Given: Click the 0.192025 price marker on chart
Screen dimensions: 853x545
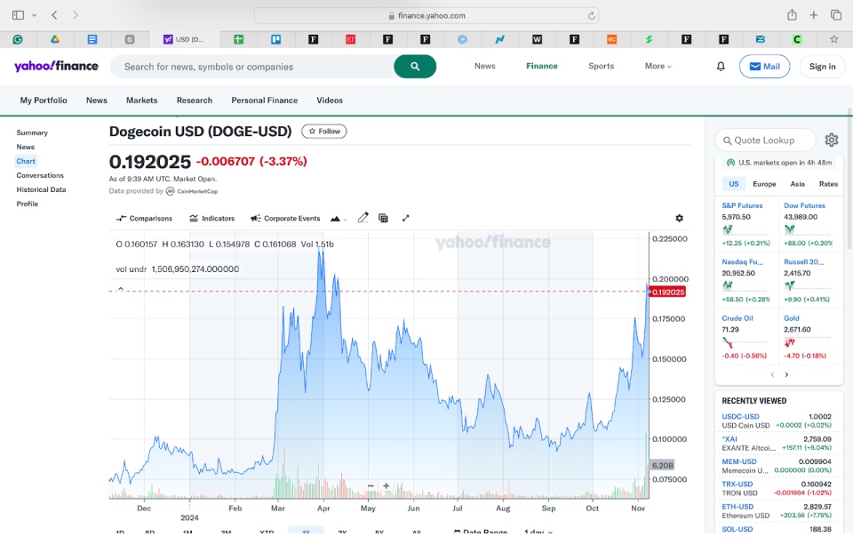Looking at the screenshot, I should tap(667, 293).
